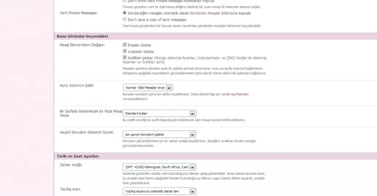
Task: Click the 'Konu Görünüm Şekli:' label
Action: pyautogui.click(x=77, y=85)
